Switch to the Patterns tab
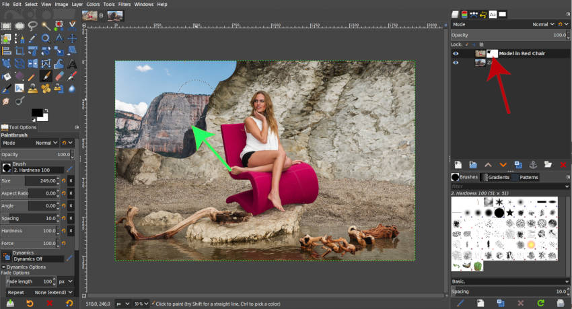The image size is (572, 309). pyautogui.click(x=525, y=177)
